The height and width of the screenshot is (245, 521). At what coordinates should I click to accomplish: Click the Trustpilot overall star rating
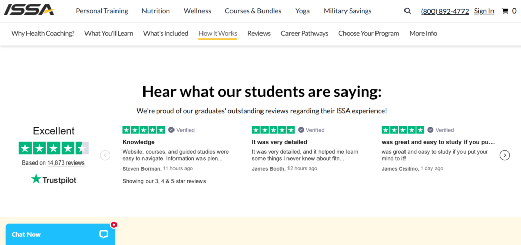(53, 148)
